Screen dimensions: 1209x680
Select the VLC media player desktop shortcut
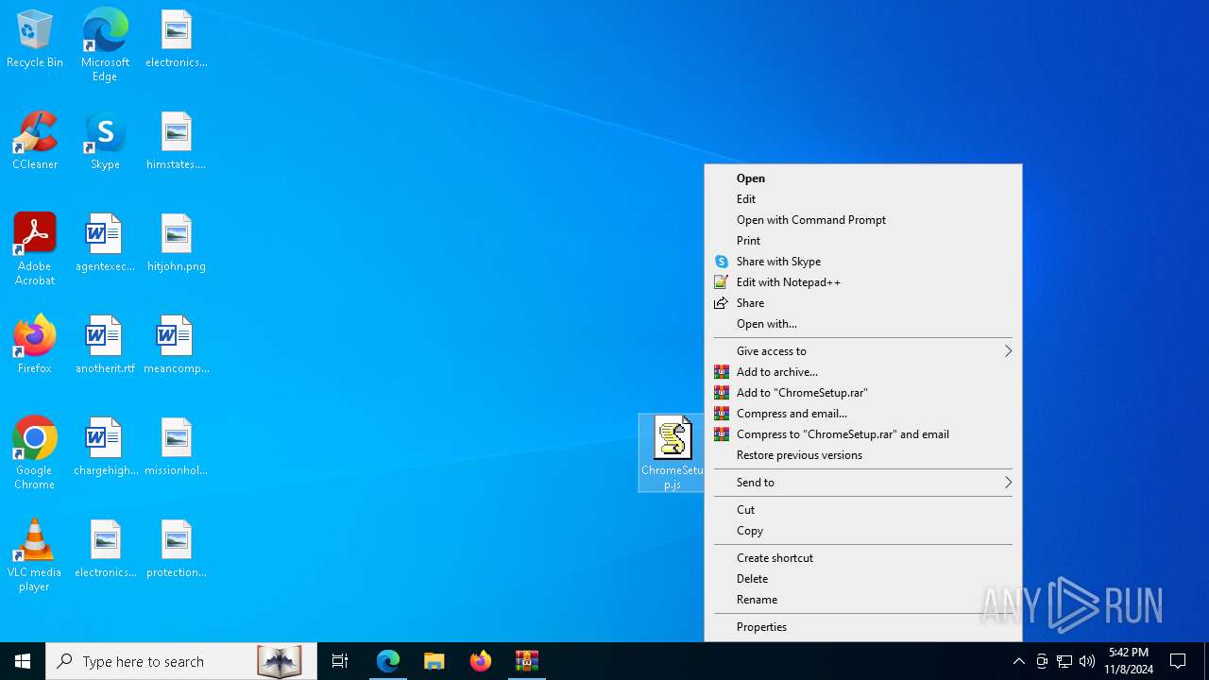click(x=35, y=555)
